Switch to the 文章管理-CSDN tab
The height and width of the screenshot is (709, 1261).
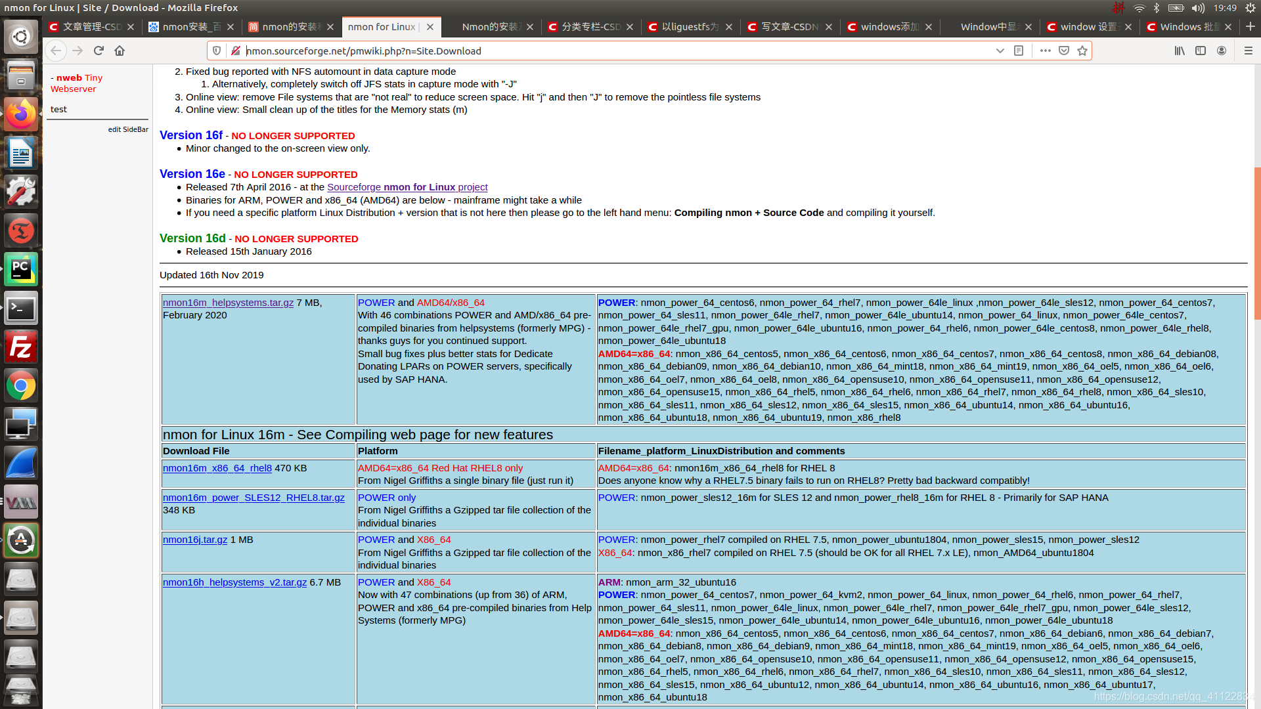(x=91, y=27)
